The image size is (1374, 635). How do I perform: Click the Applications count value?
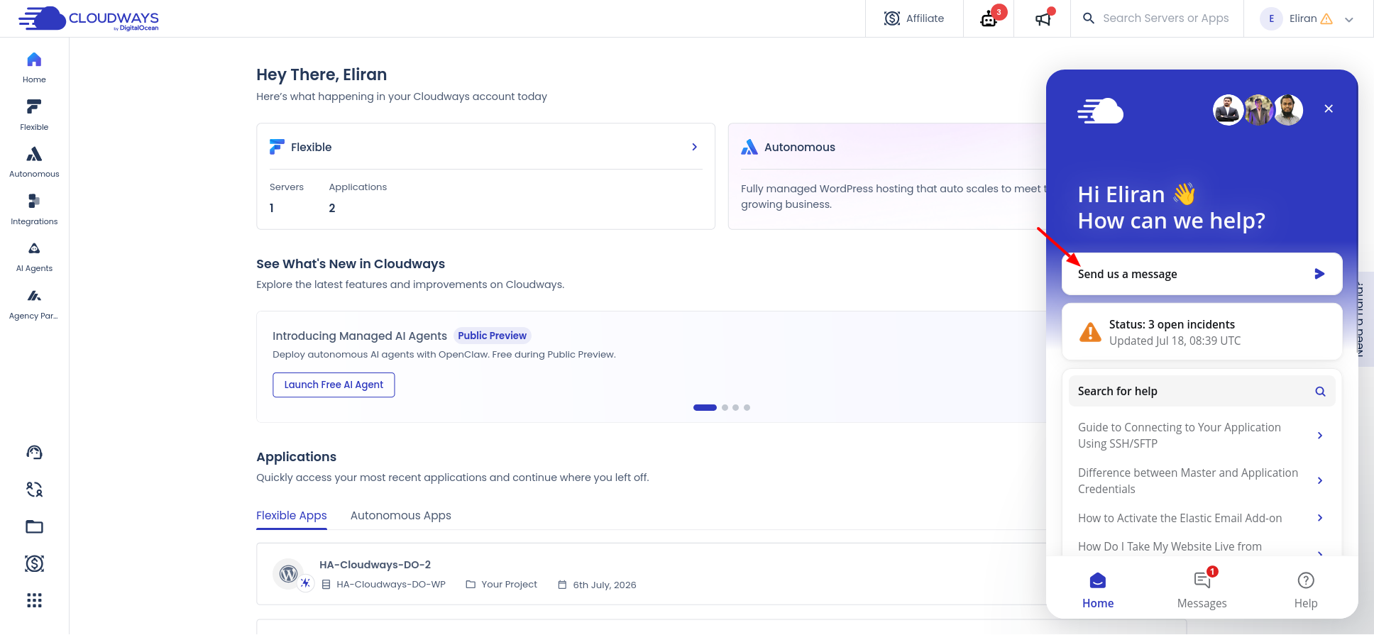(332, 208)
